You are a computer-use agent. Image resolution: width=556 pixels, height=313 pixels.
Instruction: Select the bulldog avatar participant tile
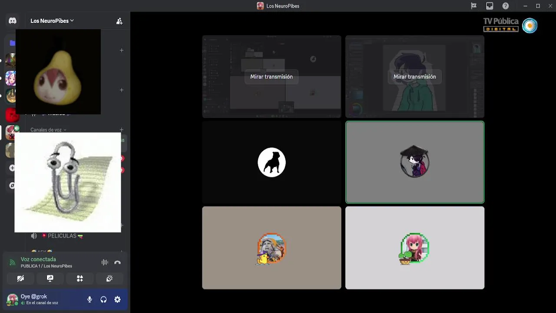(x=271, y=162)
